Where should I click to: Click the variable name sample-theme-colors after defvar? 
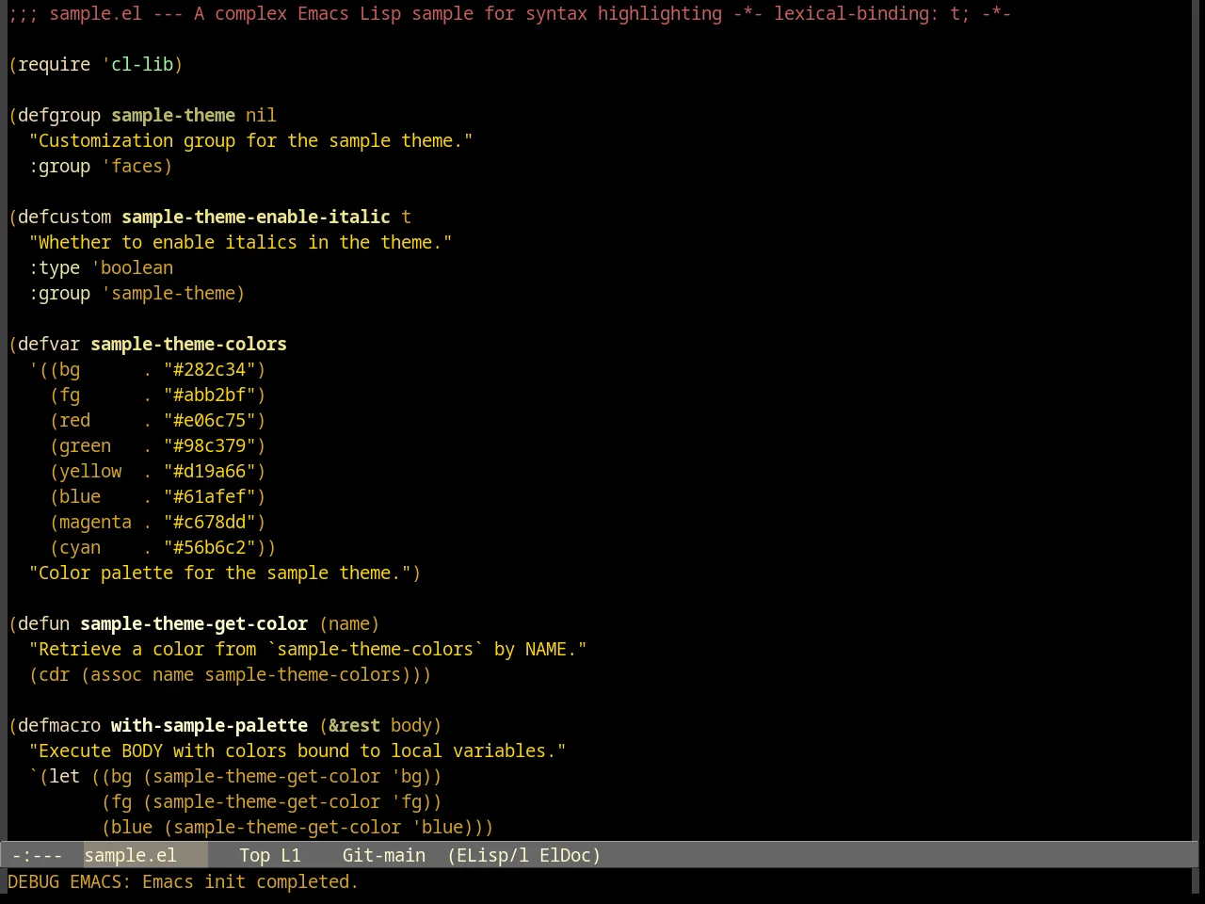coord(188,344)
